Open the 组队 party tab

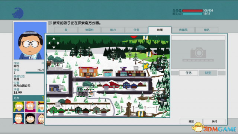coord(207,30)
